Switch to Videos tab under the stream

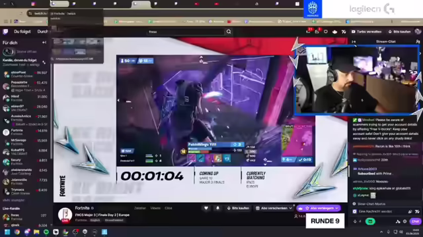[155, 208]
